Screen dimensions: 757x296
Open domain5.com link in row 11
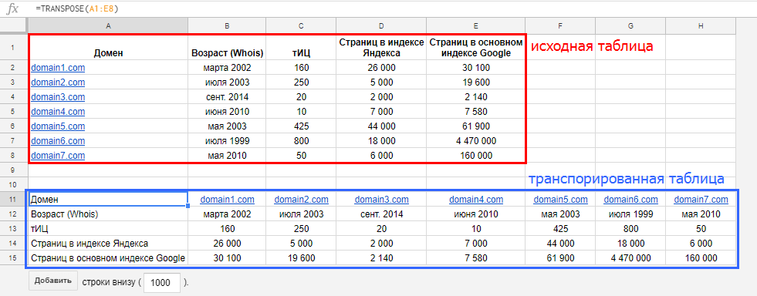tap(560, 200)
